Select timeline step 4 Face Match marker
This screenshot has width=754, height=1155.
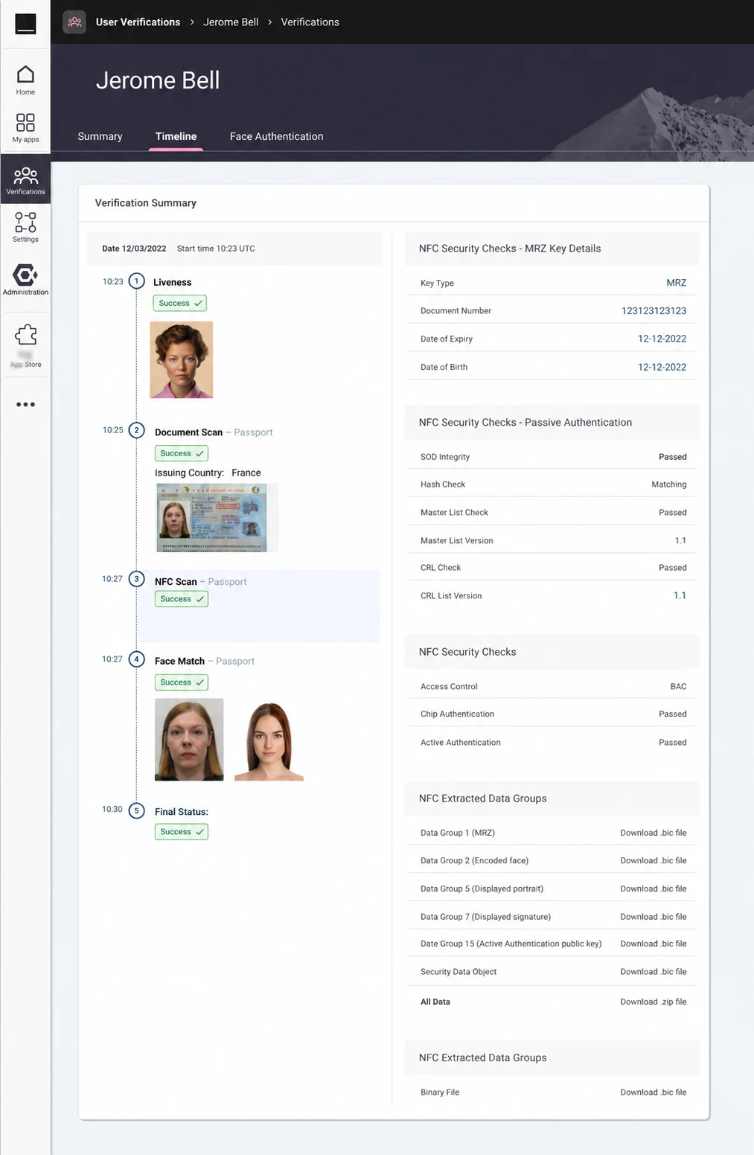[x=136, y=659]
